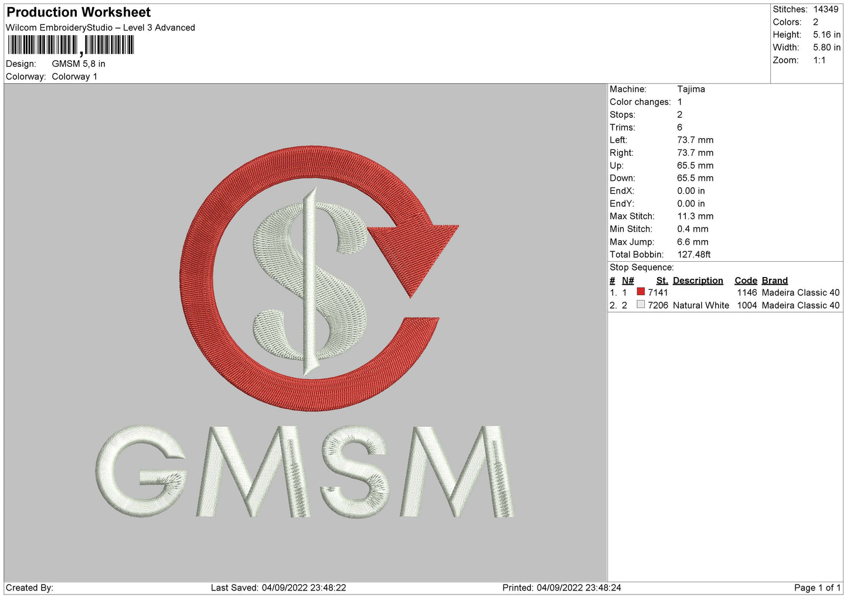Click the 'Description' column header
847x598 pixels.
(698, 281)
